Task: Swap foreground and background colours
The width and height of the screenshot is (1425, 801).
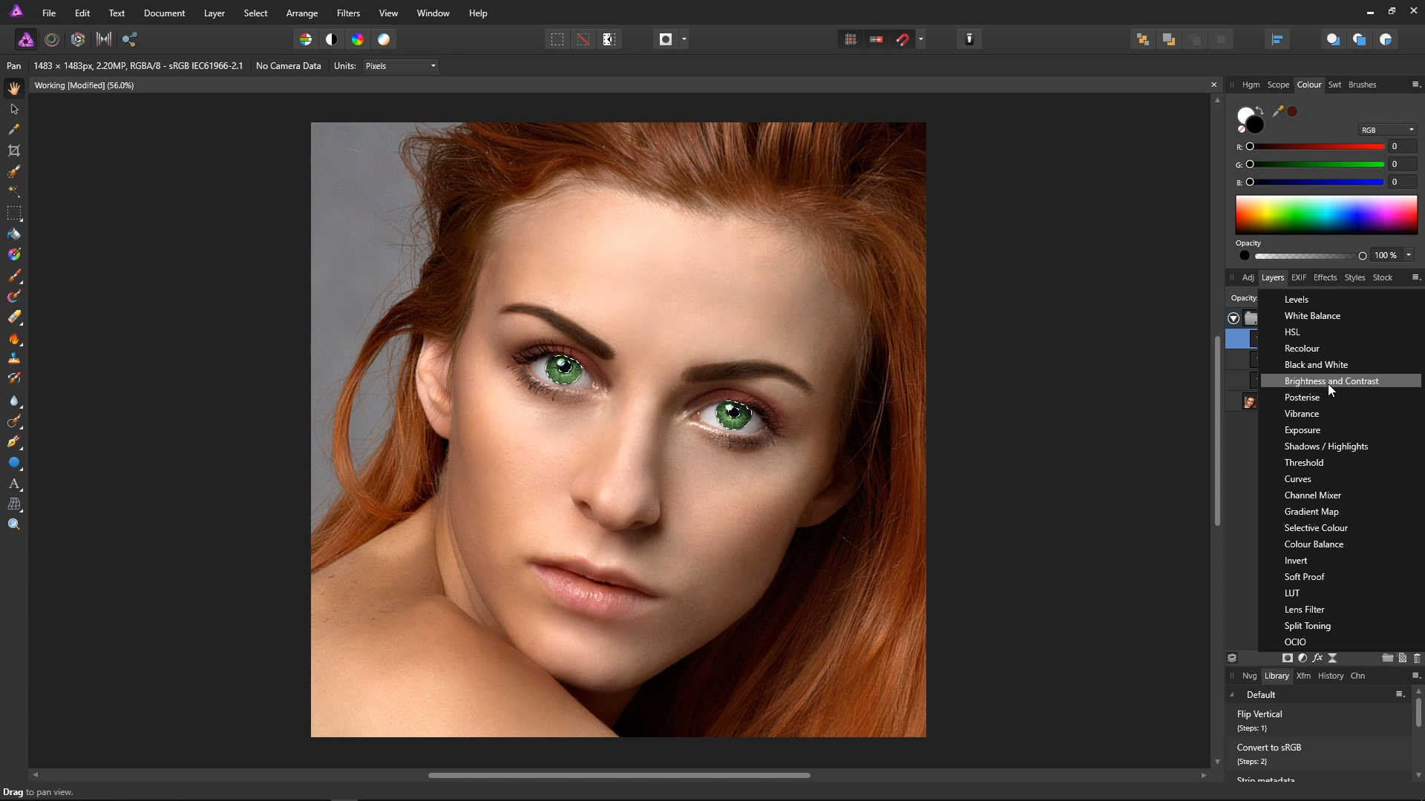Action: (1259, 111)
